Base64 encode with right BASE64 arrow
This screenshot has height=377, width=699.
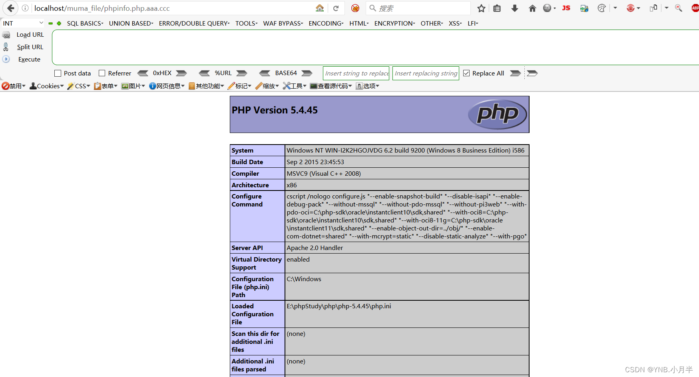[x=307, y=73]
